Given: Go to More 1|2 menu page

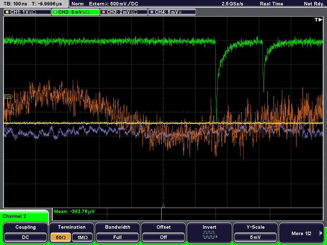Looking at the screenshot, I should click(x=301, y=233).
